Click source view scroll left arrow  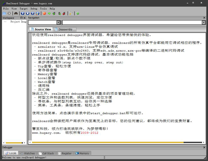click(30, 142)
